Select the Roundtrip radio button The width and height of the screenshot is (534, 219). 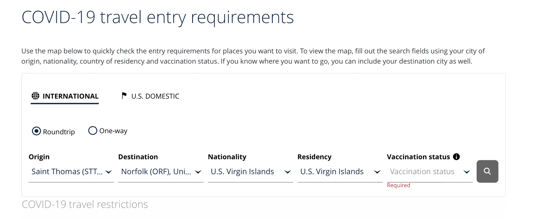click(x=36, y=131)
